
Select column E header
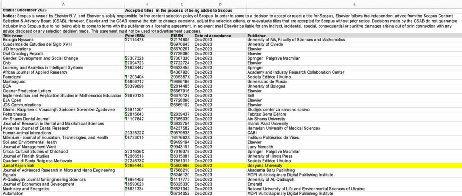[x=354, y=4]
